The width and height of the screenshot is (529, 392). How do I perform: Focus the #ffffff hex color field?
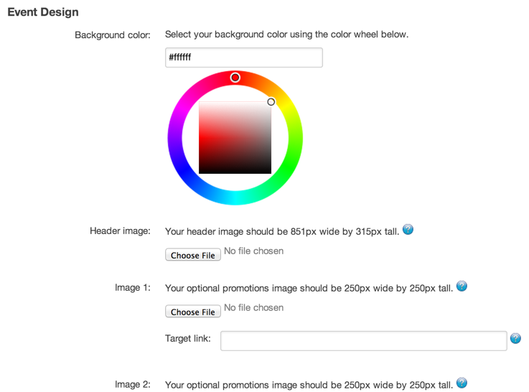click(244, 57)
